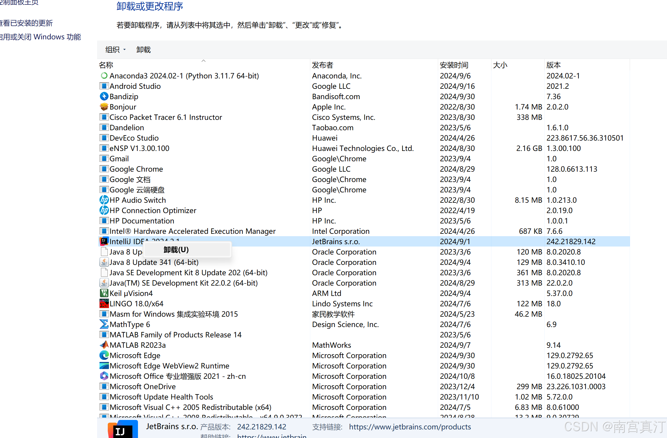Screen dimensions: 667x438
Task: Open 启用或关闭 Windows 功能 link
Action: (x=40, y=37)
